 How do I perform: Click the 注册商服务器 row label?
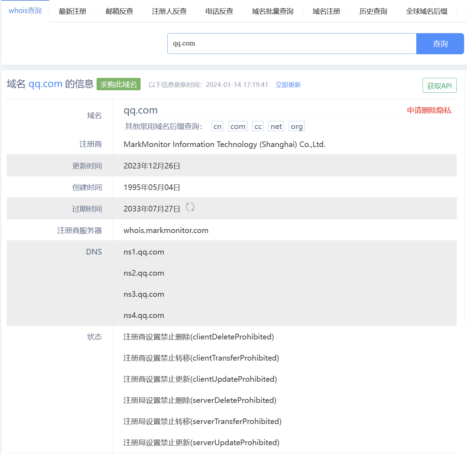(80, 231)
